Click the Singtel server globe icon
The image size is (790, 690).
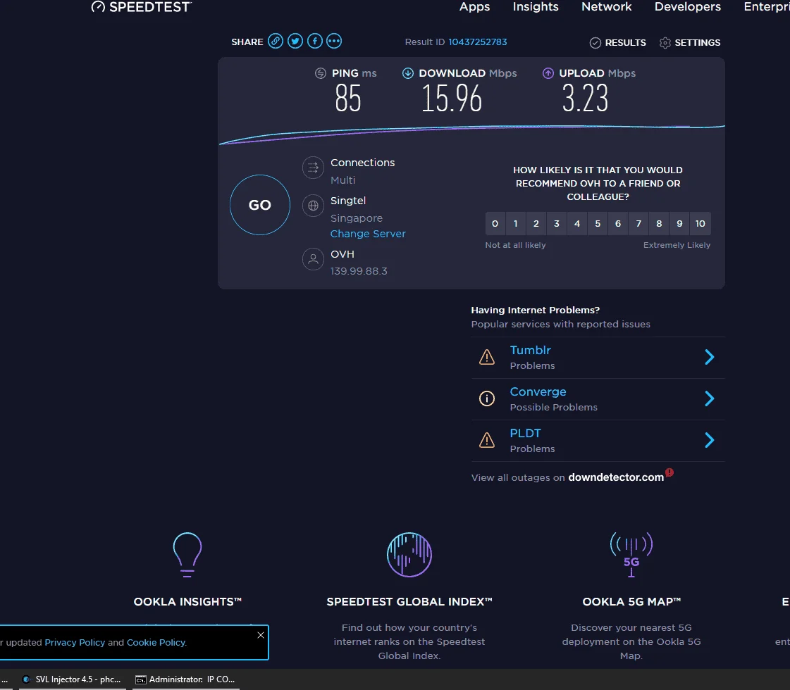coord(313,206)
